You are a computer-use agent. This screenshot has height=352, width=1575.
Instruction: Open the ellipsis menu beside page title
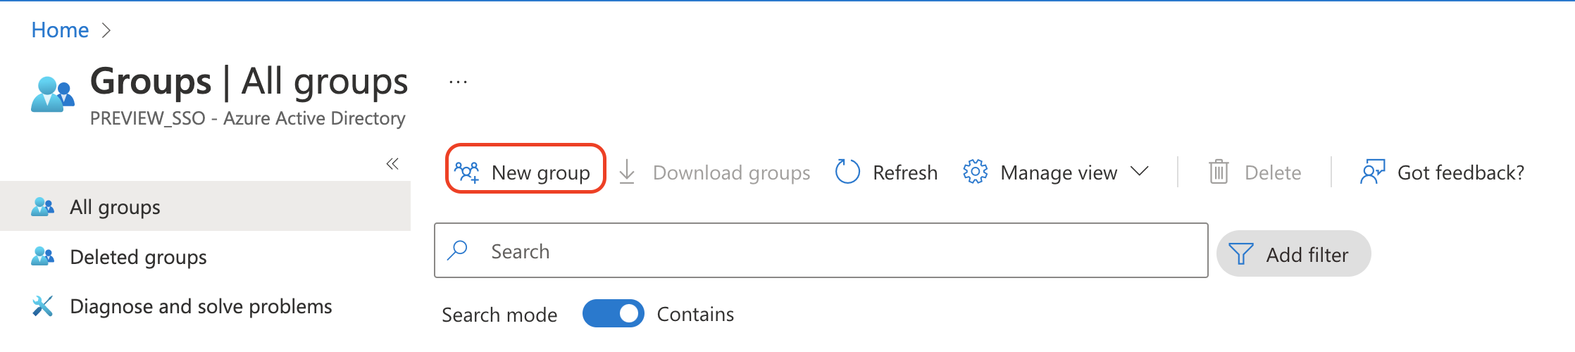coord(458,82)
